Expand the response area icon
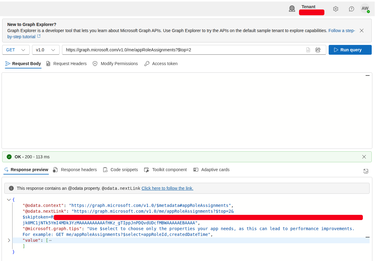376x261 pixels. tap(366, 171)
